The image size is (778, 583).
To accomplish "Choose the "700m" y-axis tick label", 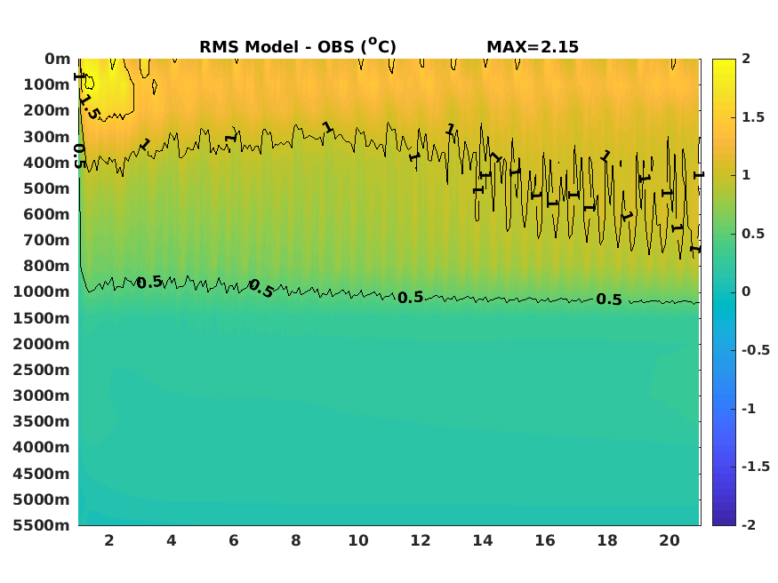I will coord(46,240).
